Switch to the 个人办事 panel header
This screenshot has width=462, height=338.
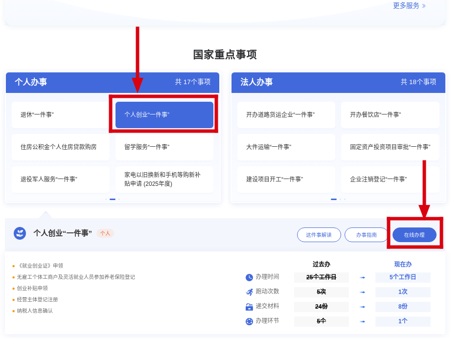[31, 82]
